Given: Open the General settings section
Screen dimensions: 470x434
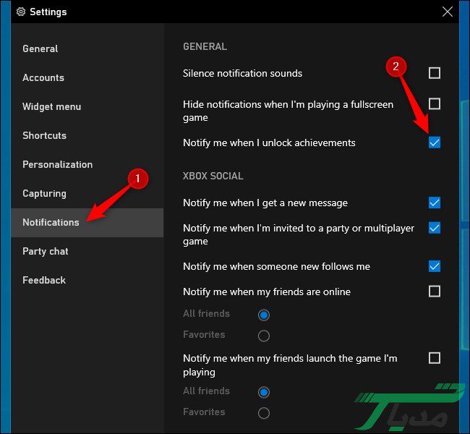Looking at the screenshot, I should click(40, 48).
